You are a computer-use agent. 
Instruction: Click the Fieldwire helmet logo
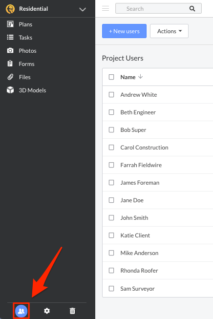pos(10,9)
